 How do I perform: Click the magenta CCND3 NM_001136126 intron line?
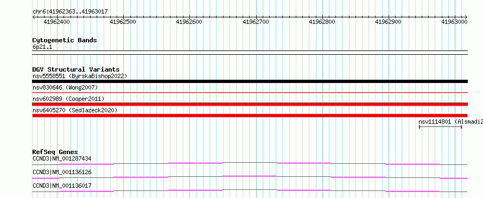coord(250,177)
